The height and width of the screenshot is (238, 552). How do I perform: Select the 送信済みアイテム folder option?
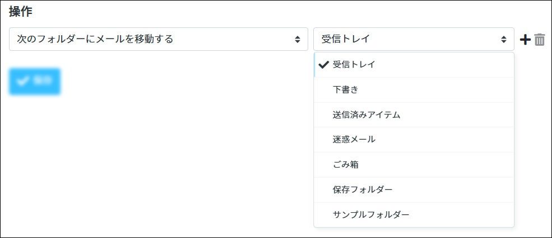(x=366, y=115)
